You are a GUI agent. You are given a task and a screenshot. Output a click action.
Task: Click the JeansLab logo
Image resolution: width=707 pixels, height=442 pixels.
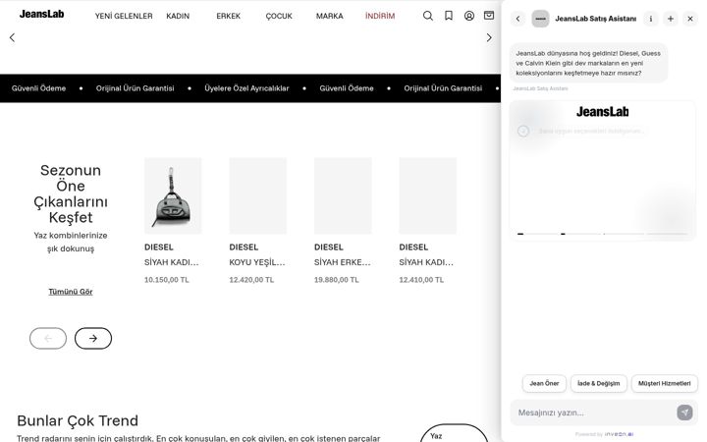(x=41, y=14)
